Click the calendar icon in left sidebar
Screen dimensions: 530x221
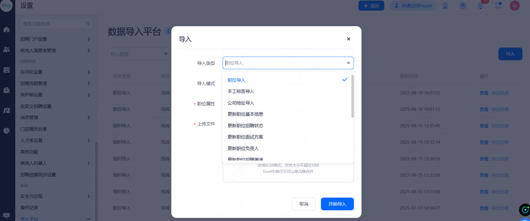[6, 70]
